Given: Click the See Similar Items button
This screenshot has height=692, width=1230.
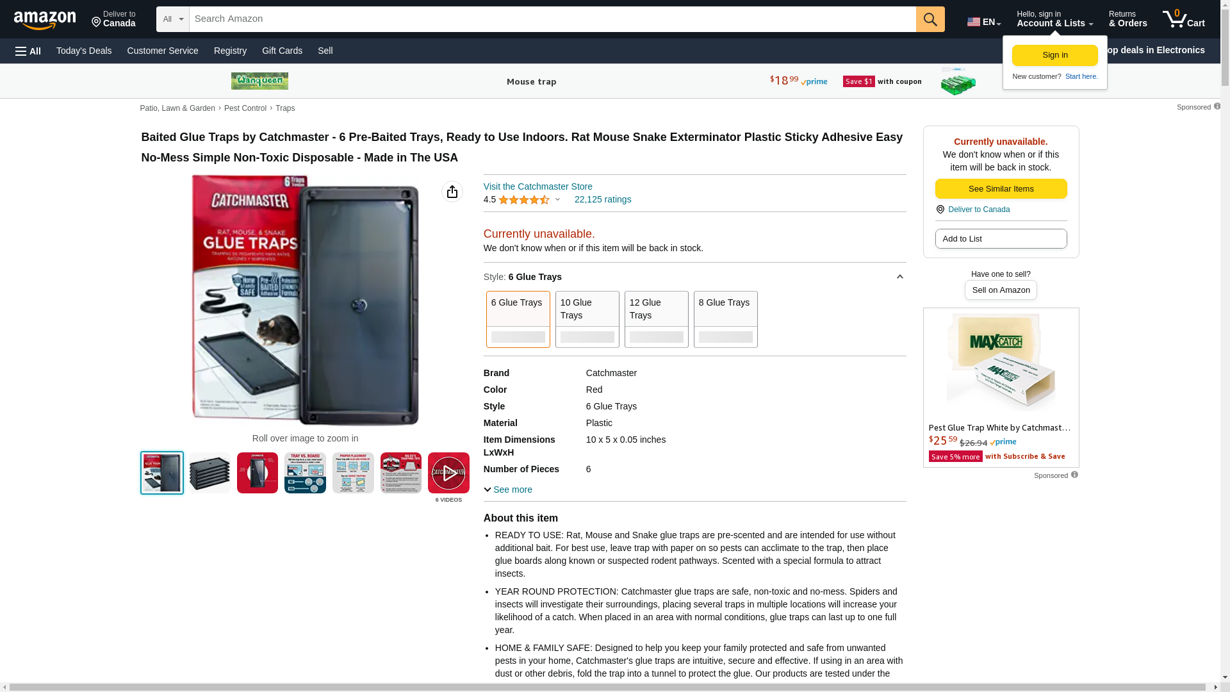Looking at the screenshot, I should pyautogui.click(x=1001, y=188).
